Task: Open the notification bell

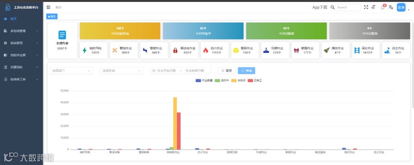Action: point(382,7)
